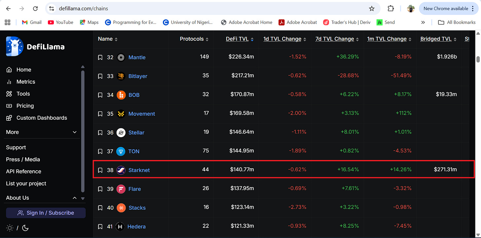Click the Bitlayer chain logo icon
Screen dimensions: 481x238
click(x=121, y=76)
